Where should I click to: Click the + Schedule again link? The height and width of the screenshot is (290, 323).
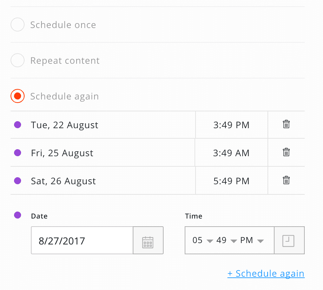click(266, 274)
